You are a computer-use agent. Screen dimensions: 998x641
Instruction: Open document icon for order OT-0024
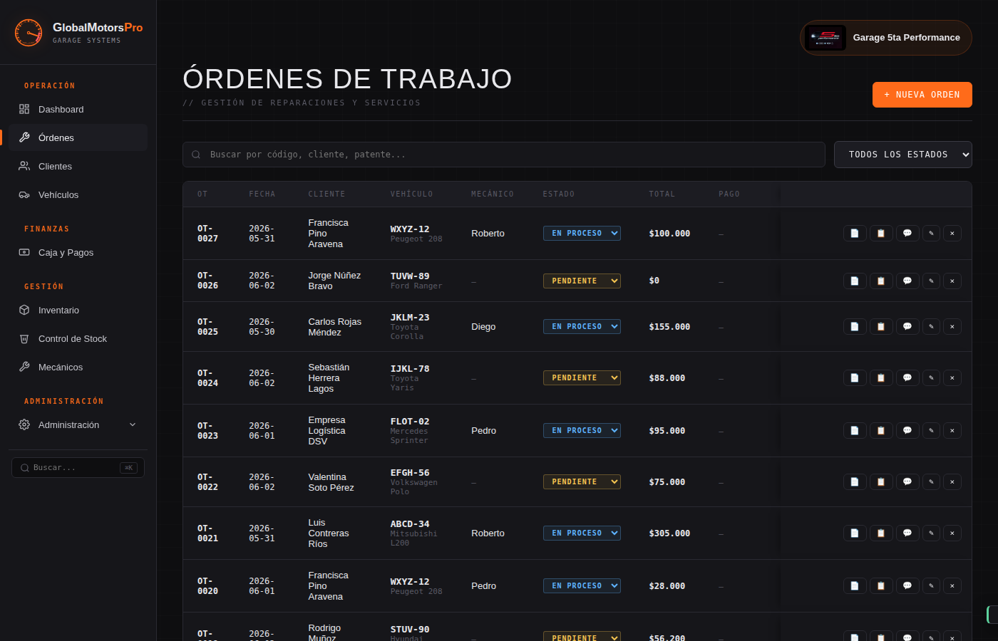click(855, 377)
